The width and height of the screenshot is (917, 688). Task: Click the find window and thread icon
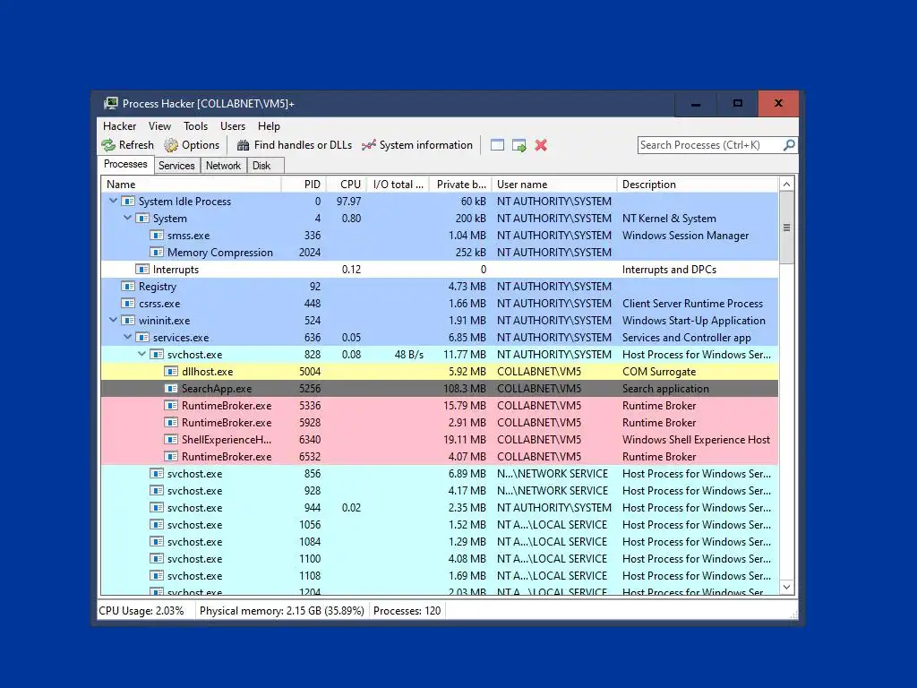pyautogui.click(x=518, y=145)
